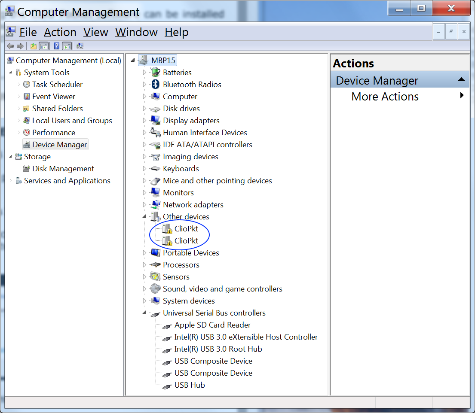Click the Task Scheduler clock icon

click(x=27, y=85)
